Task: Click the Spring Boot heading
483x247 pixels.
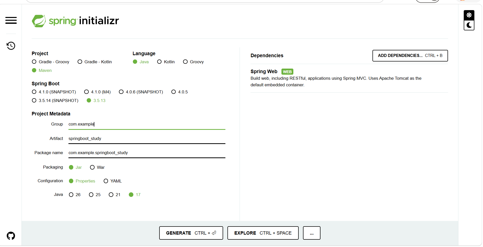Action: click(x=46, y=84)
